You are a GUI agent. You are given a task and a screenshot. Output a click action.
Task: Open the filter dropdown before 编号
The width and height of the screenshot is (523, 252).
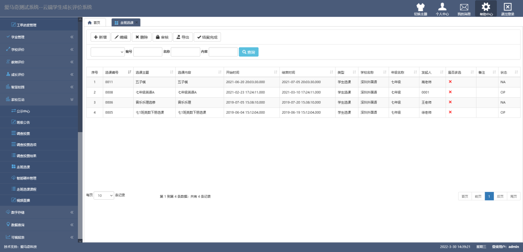coord(108,52)
